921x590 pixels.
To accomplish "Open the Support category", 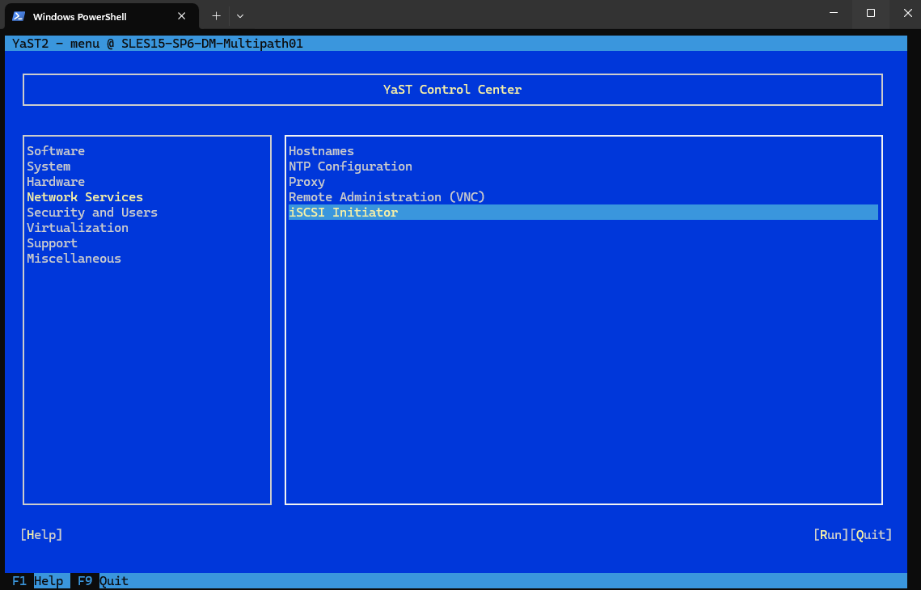I will click(x=53, y=242).
